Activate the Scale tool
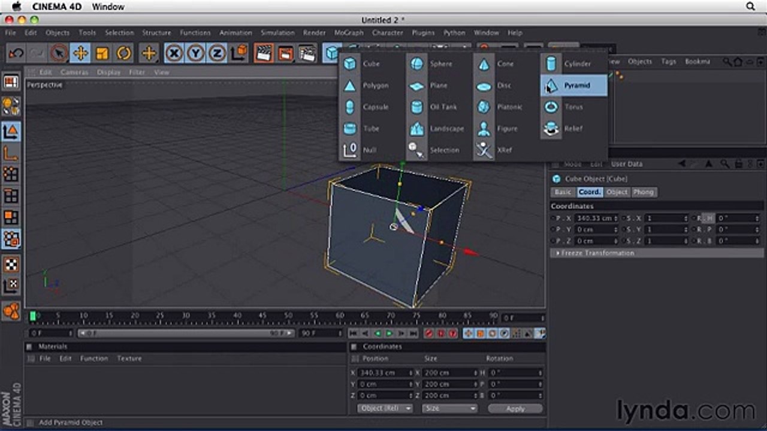The height and width of the screenshot is (431, 767). pyautogui.click(x=102, y=53)
